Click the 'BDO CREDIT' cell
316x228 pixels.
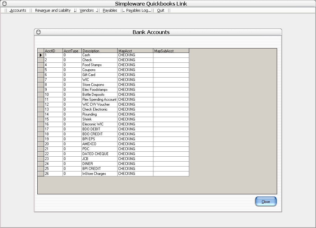coord(100,134)
